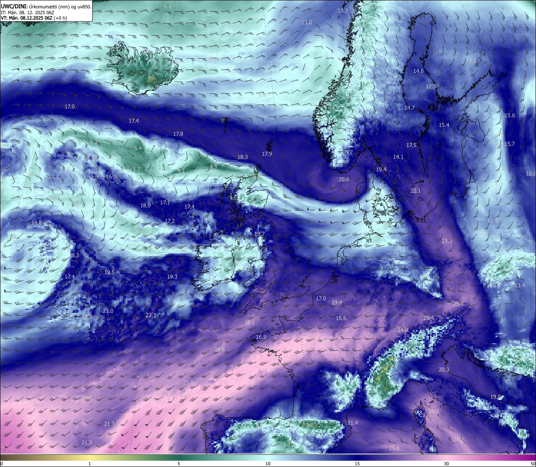This screenshot has width=536, height=467.
Task: Click the 4.5 value label
Action: click(x=213, y=166)
